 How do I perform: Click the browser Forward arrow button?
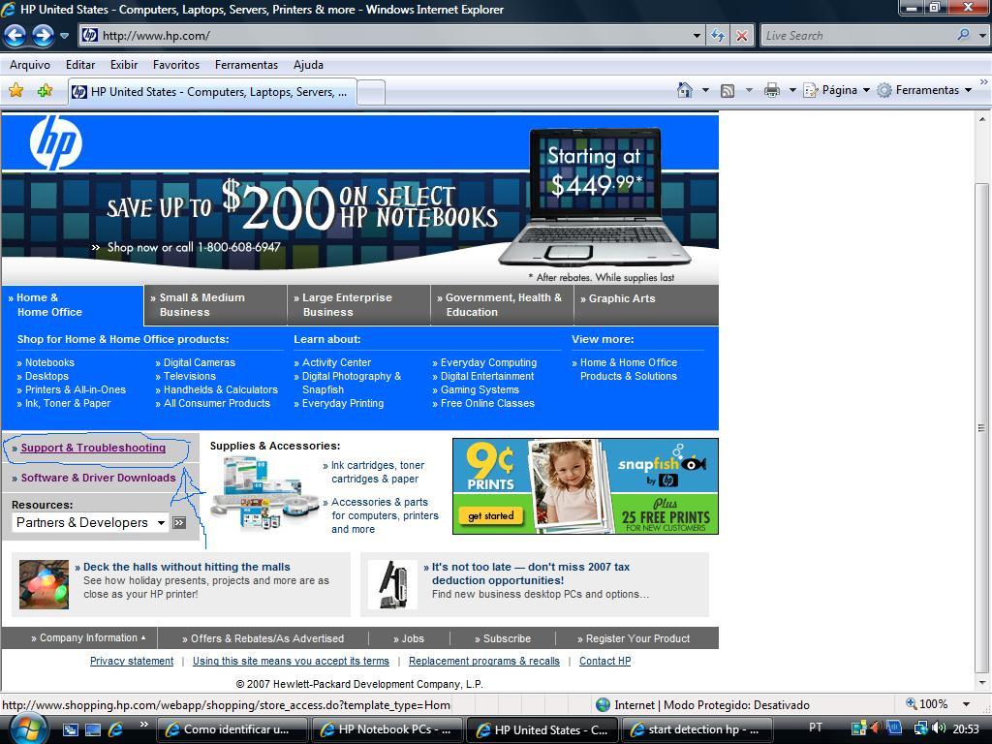coord(43,36)
